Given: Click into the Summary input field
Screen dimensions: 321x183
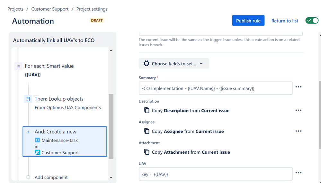Looking at the screenshot, I should tap(215, 88).
